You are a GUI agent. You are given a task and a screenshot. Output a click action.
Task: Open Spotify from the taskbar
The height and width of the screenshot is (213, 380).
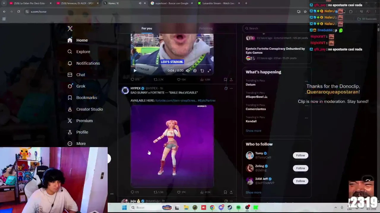click(x=238, y=208)
